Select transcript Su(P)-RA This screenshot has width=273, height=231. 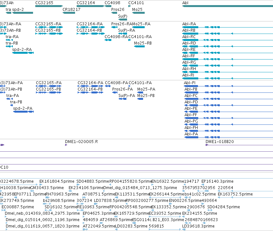(127, 30)
